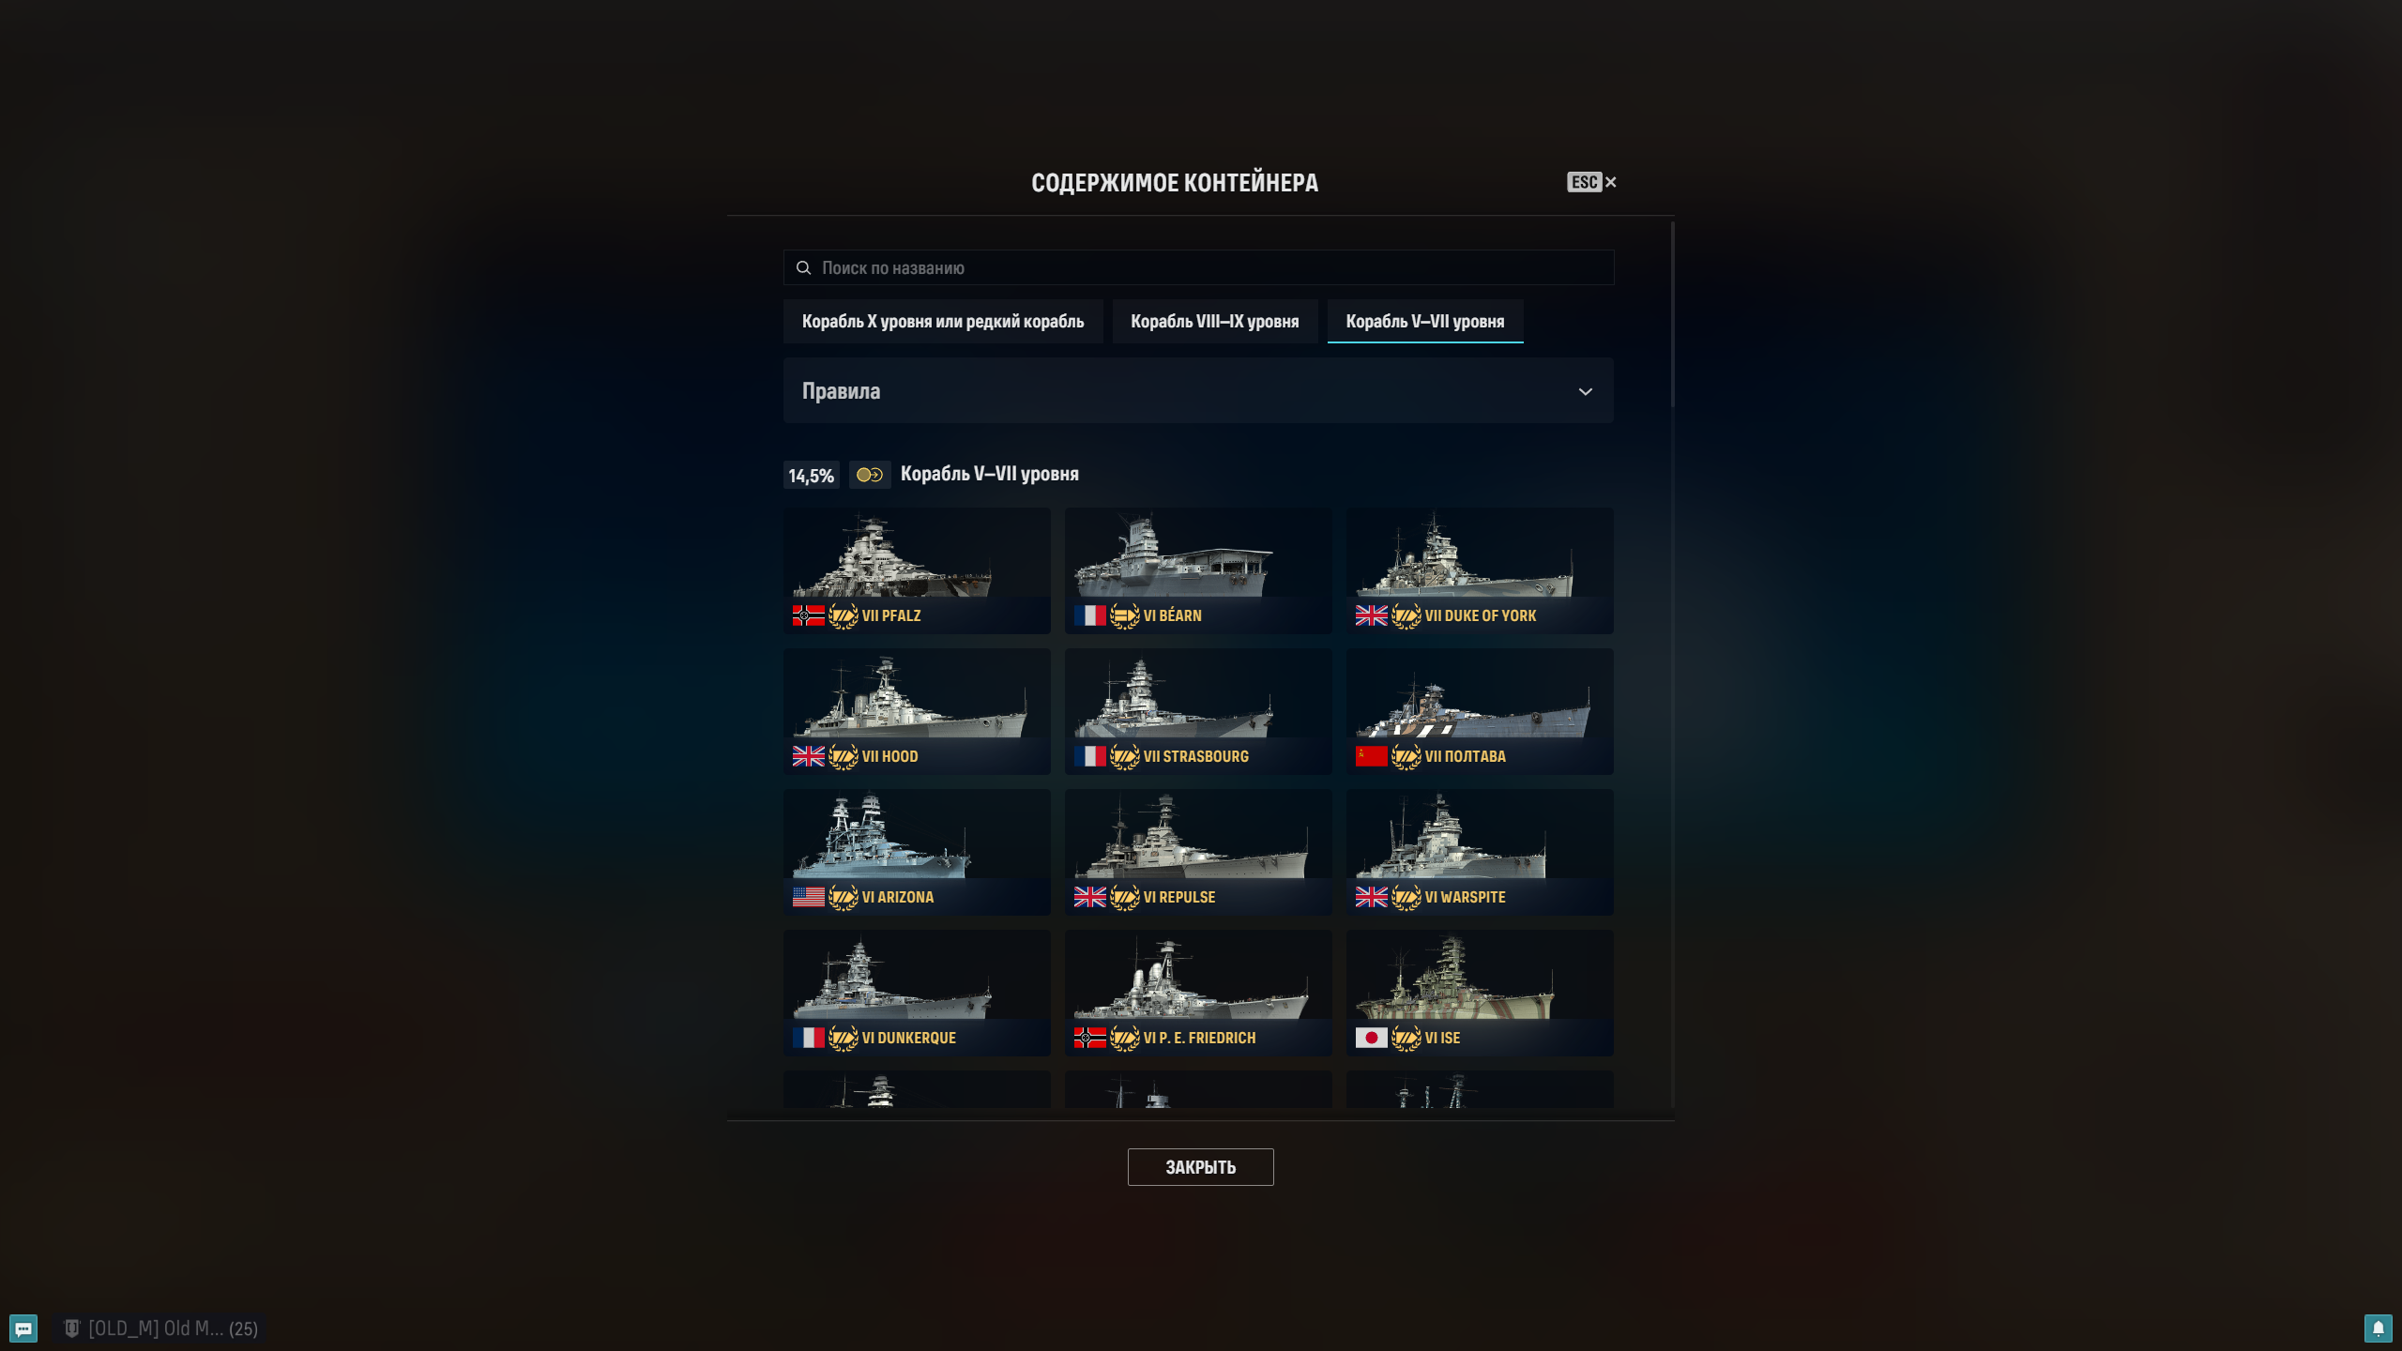This screenshot has width=2402, height=1351.
Task: Click the Japanese flag icon on Ise
Action: click(x=1372, y=1038)
